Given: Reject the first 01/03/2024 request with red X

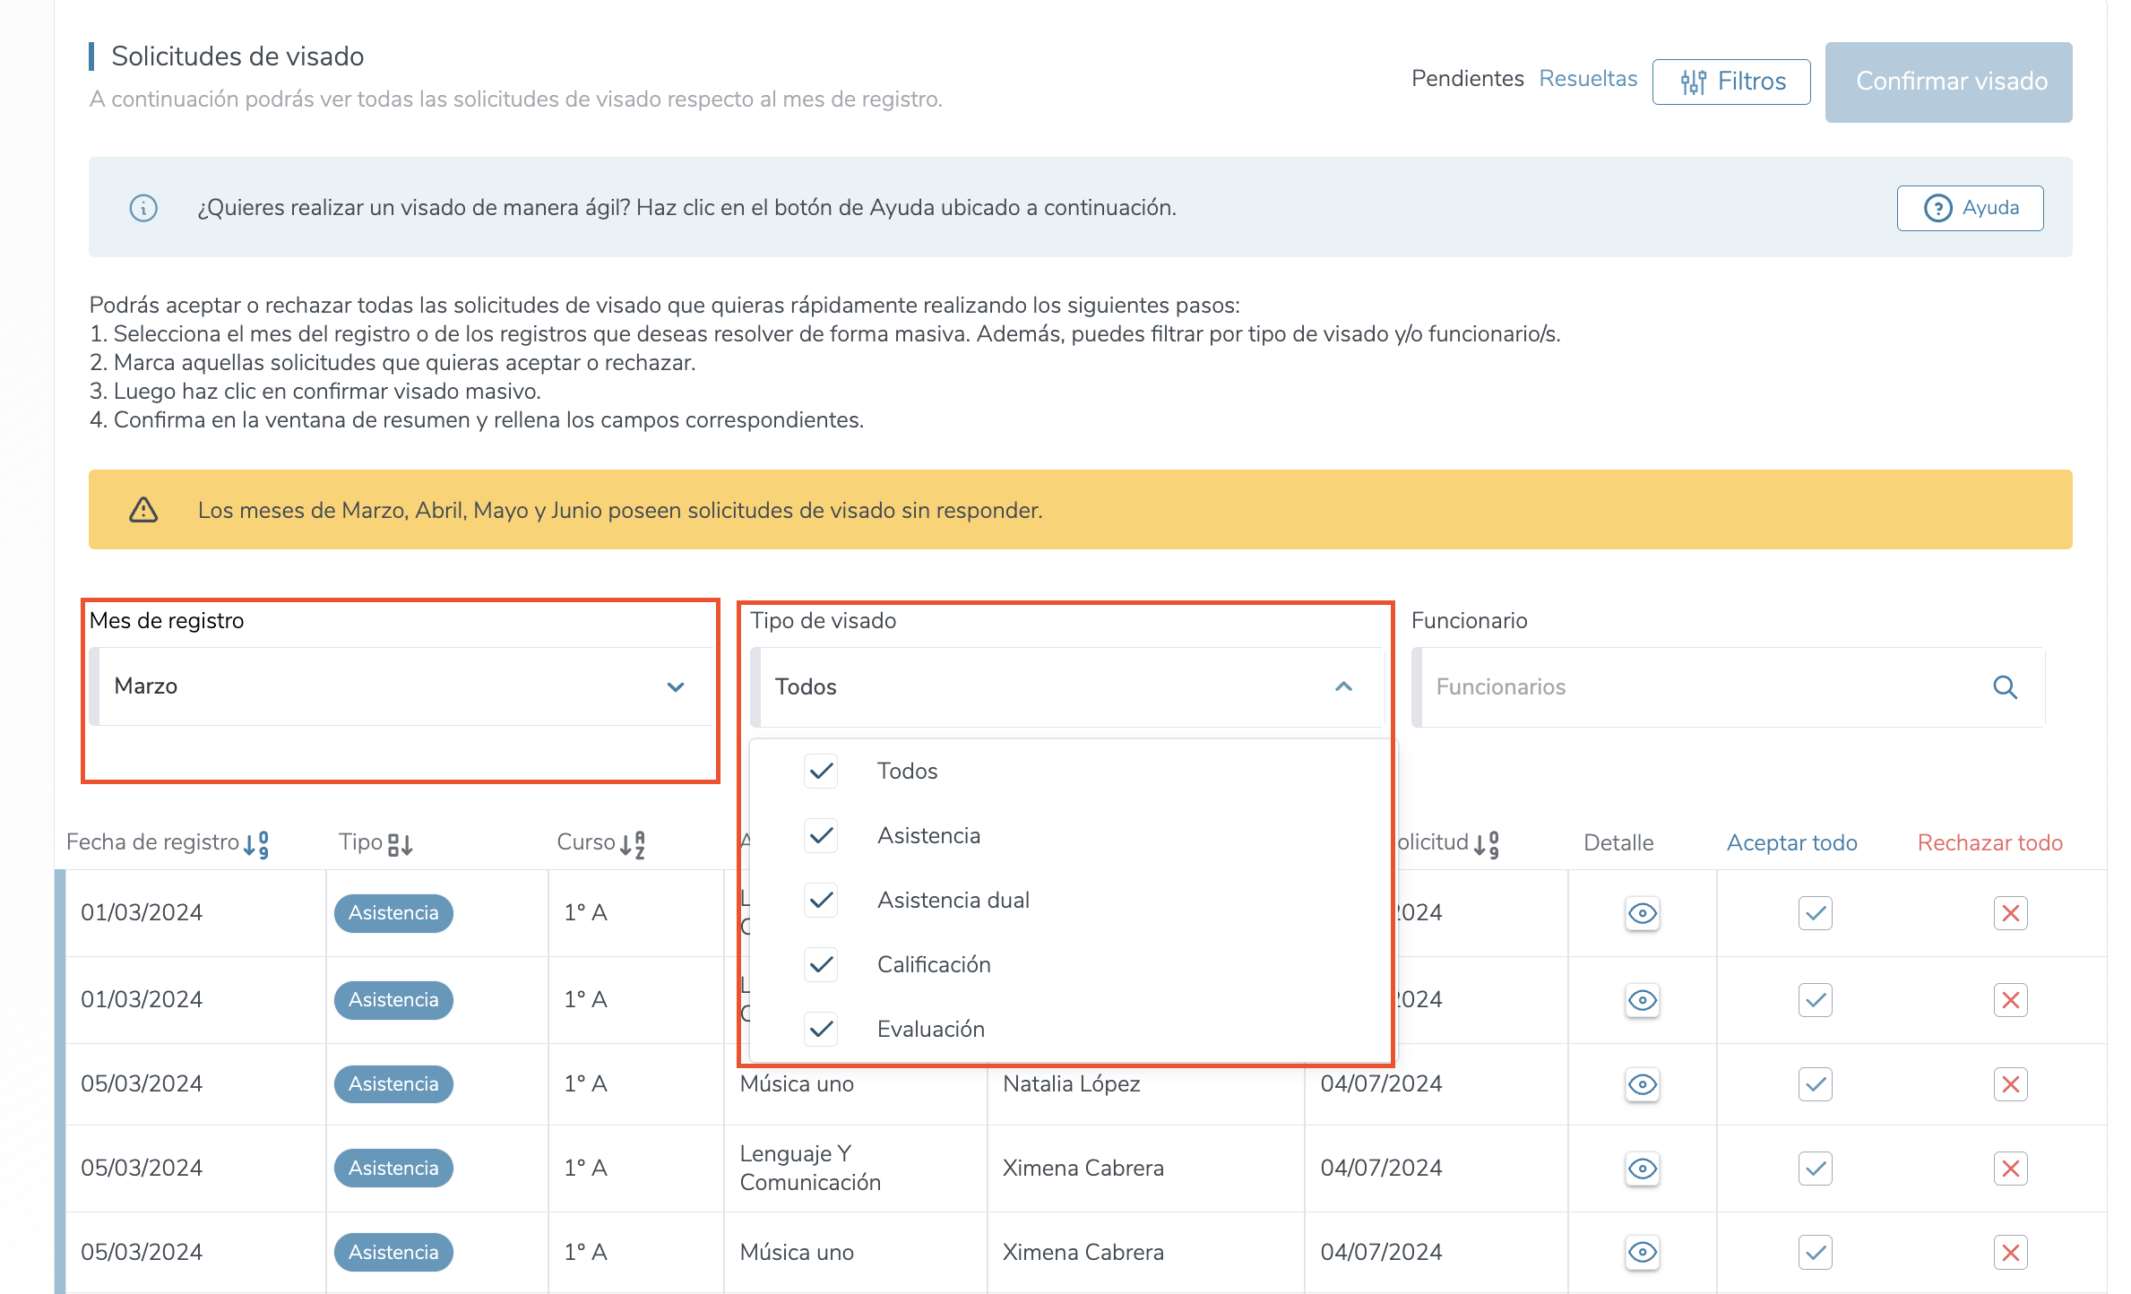Looking at the screenshot, I should pyautogui.click(x=2010, y=913).
